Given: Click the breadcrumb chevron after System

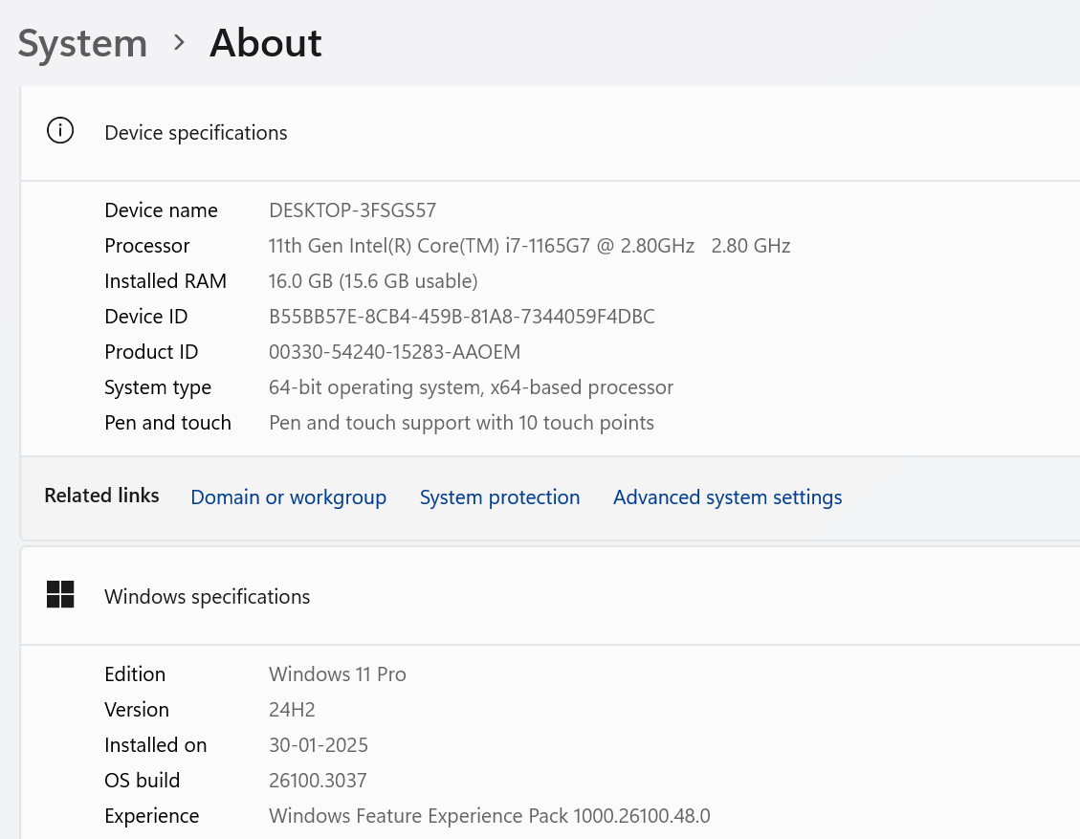Looking at the screenshot, I should [x=179, y=43].
